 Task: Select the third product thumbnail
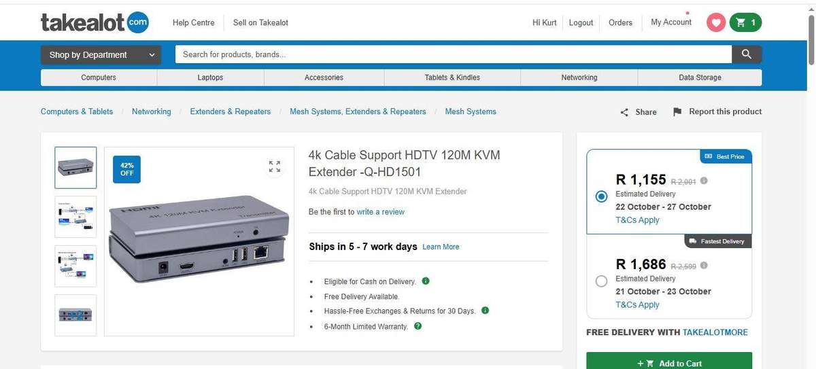75,266
